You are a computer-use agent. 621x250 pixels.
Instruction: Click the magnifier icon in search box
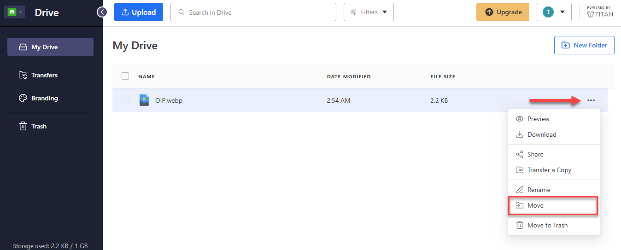coord(182,12)
